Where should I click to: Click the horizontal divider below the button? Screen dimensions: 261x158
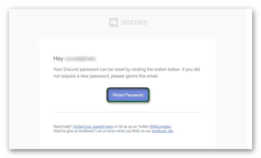(128, 112)
